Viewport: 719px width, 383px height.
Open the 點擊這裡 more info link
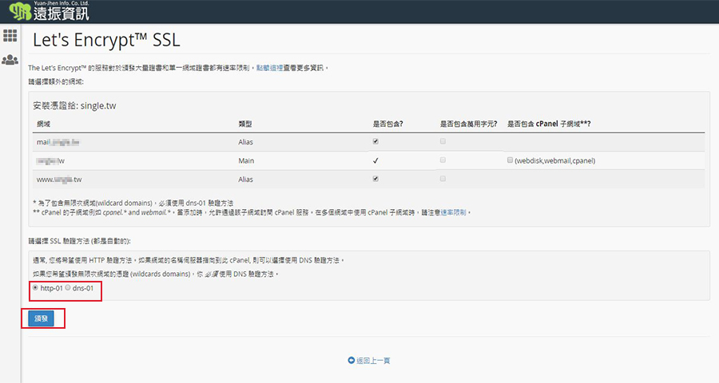point(270,68)
